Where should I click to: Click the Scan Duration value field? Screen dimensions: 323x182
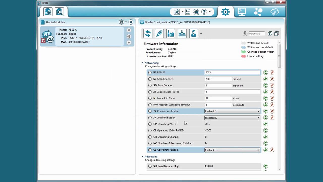218,85
